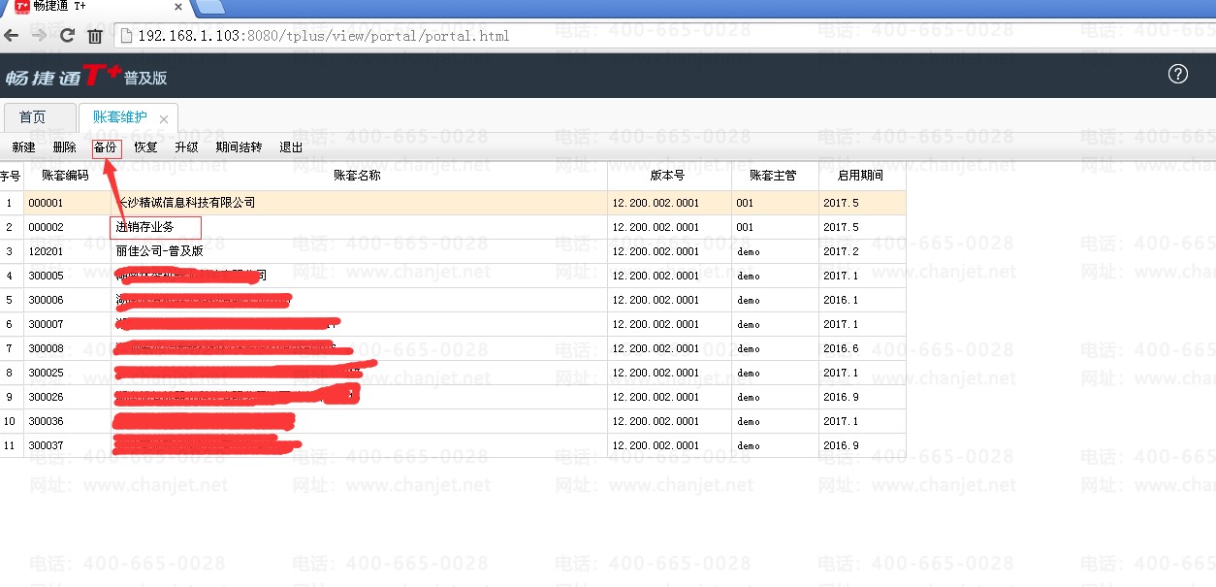Click 2016.1 period in row 300006
The width and height of the screenshot is (1216, 587).
(841, 300)
